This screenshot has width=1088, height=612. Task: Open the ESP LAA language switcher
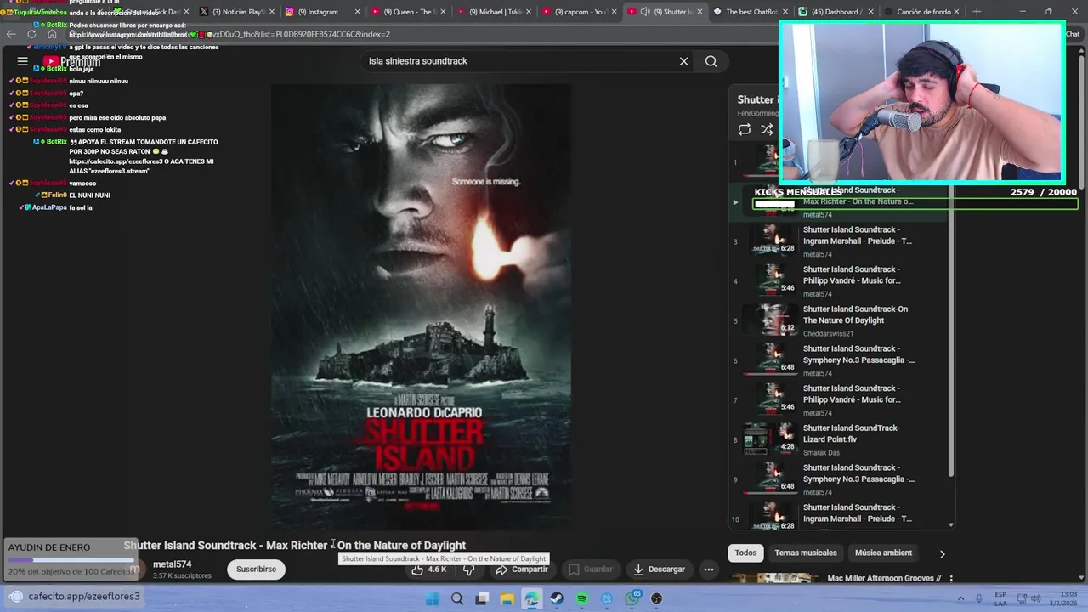(x=1000, y=598)
